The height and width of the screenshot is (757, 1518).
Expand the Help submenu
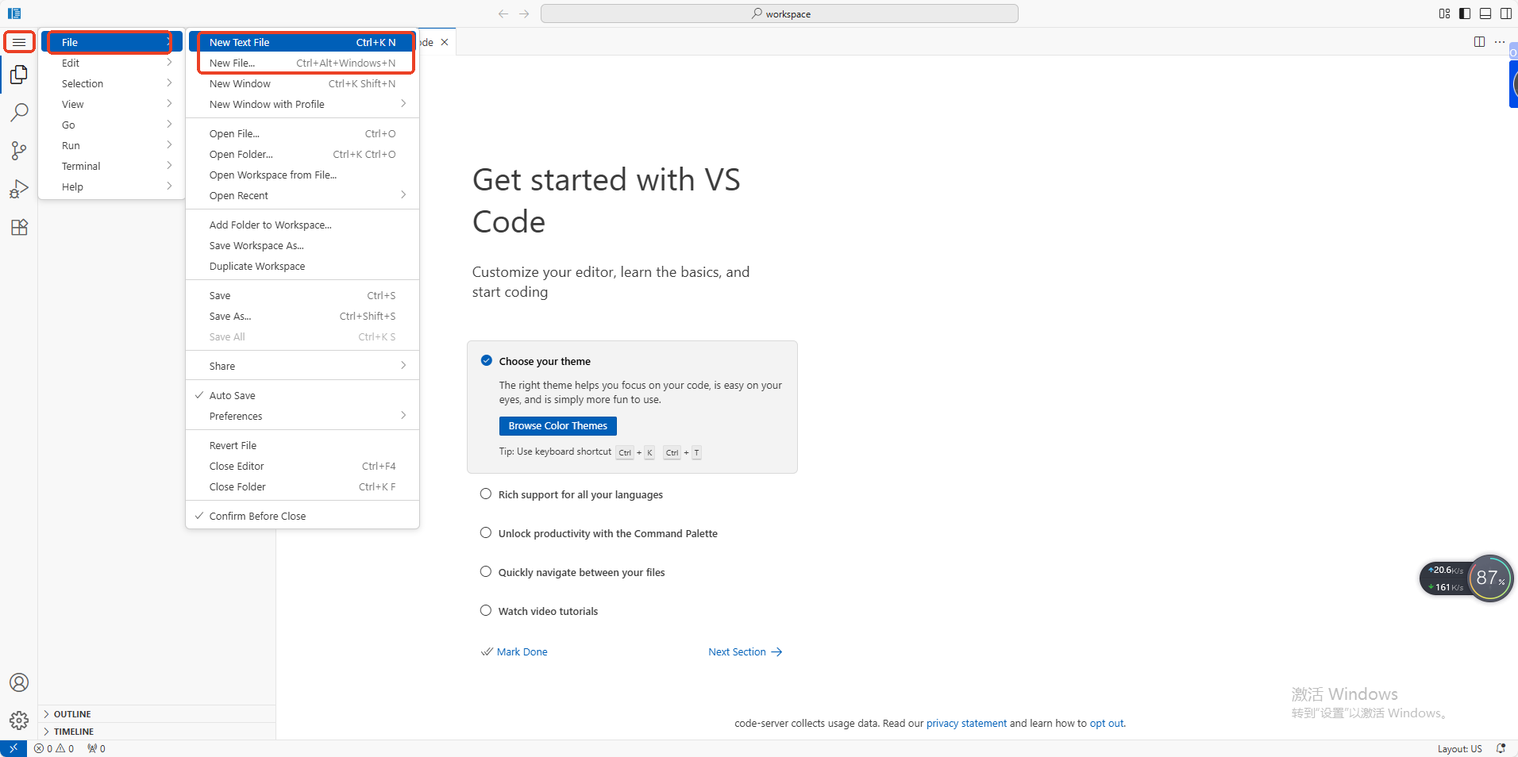pyautogui.click(x=112, y=186)
